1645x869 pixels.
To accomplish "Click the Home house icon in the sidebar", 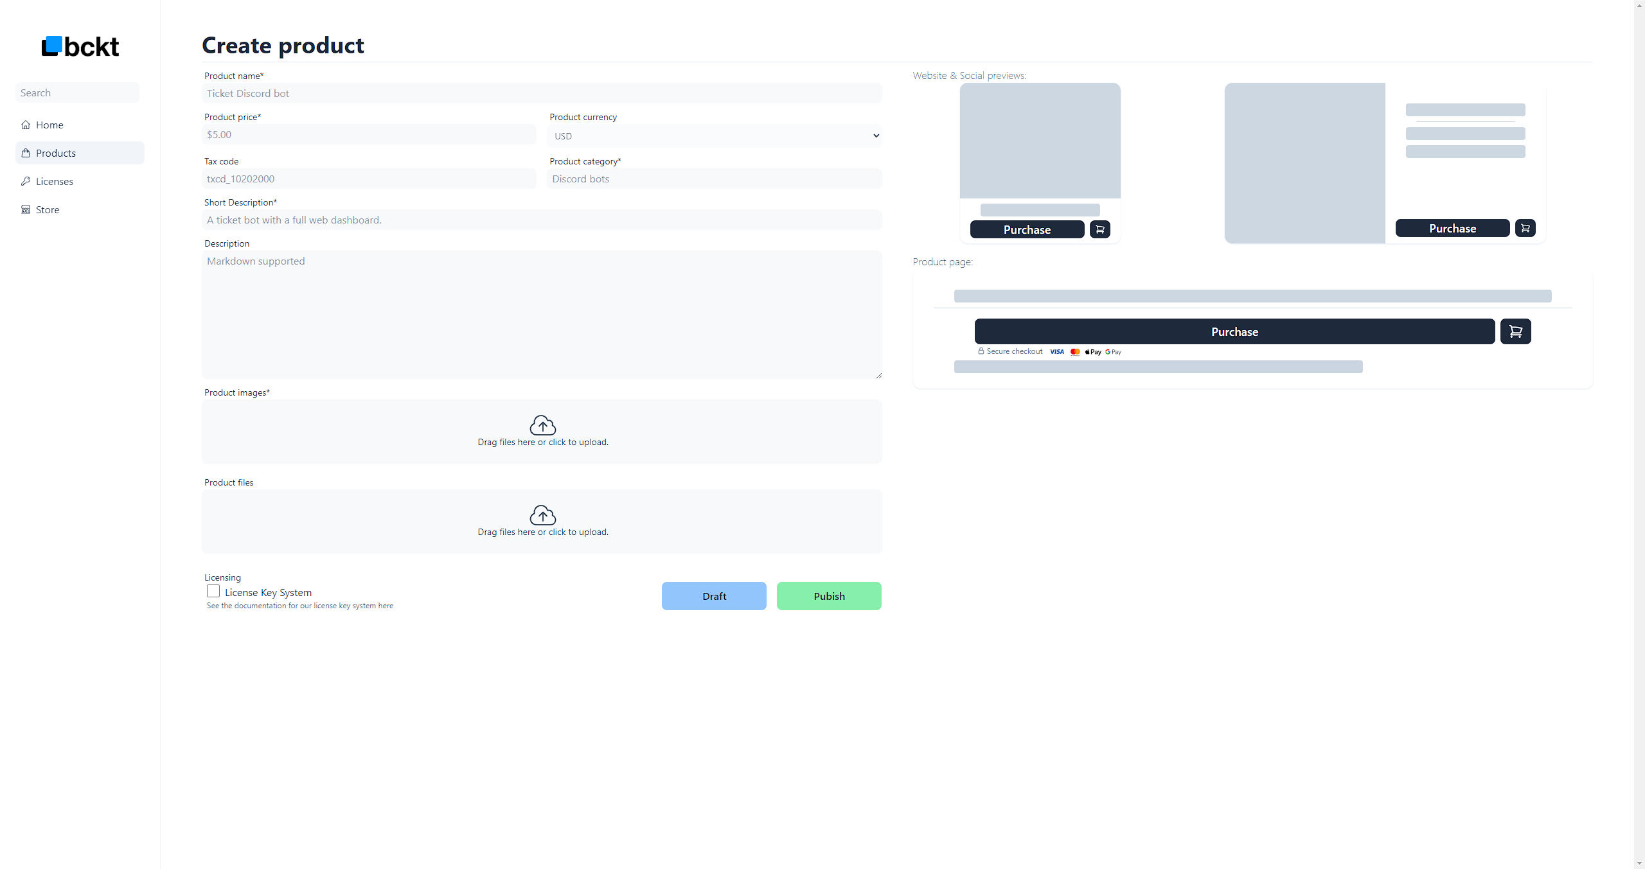I will click(x=26, y=125).
